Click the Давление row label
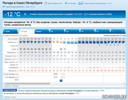Image resolution: width=128 pixels, height=100 pixels. pyautogui.click(x=11, y=59)
